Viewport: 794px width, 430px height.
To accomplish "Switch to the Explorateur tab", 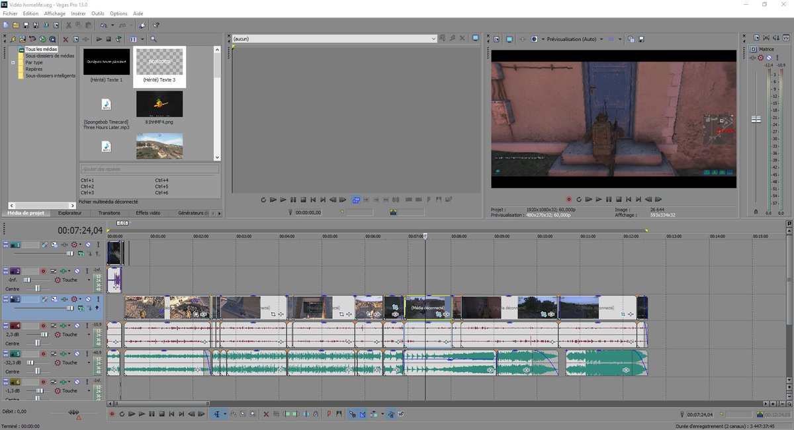I will pyautogui.click(x=69, y=213).
